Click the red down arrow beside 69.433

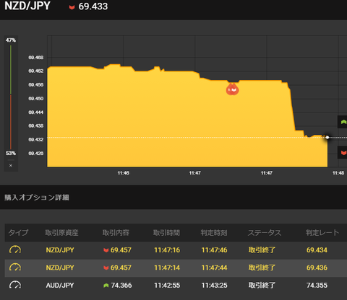point(72,7)
